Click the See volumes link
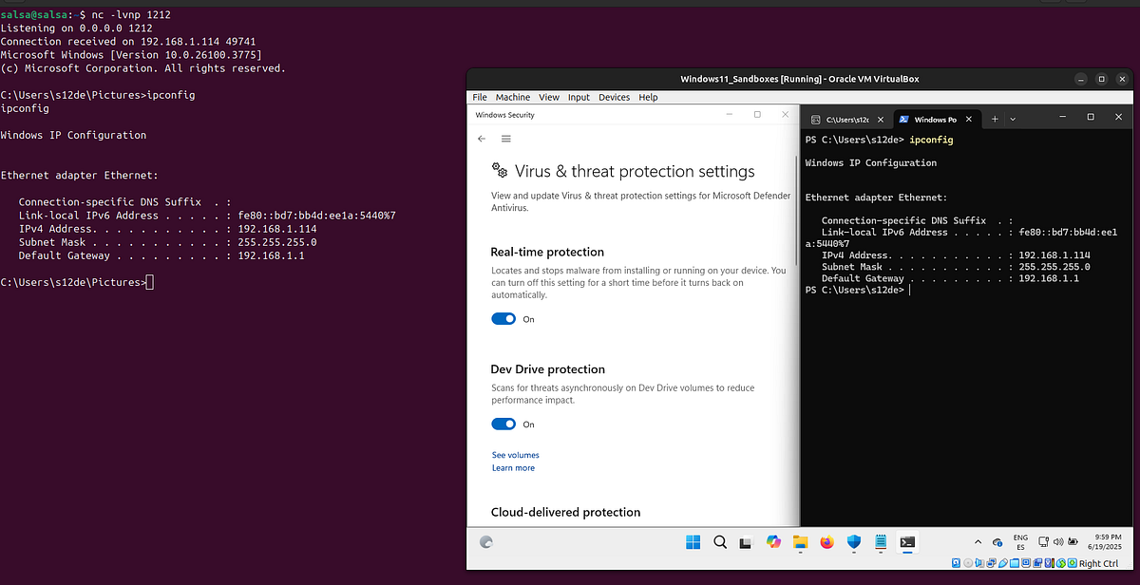The height and width of the screenshot is (585, 1140). coord(515,455)
